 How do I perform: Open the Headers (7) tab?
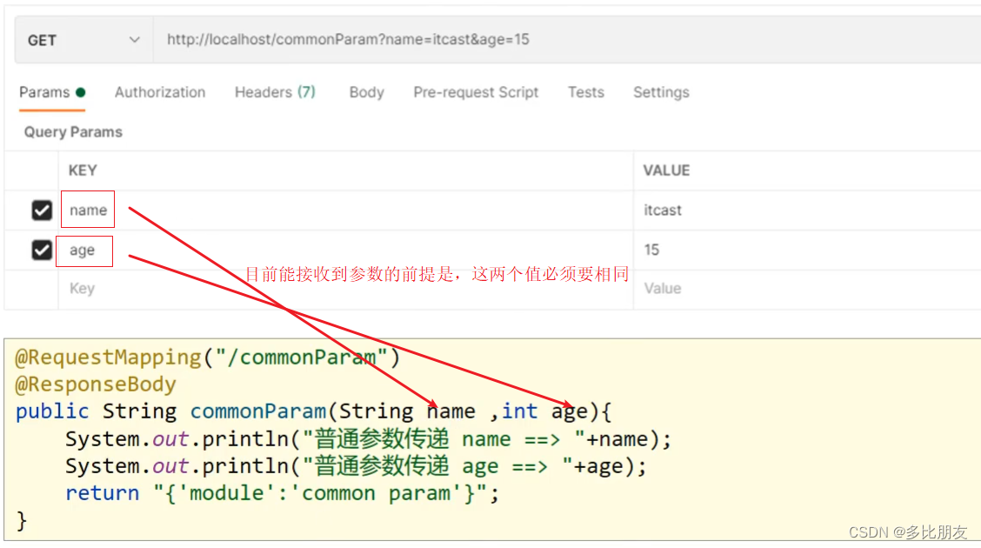(x=274, y=91)
